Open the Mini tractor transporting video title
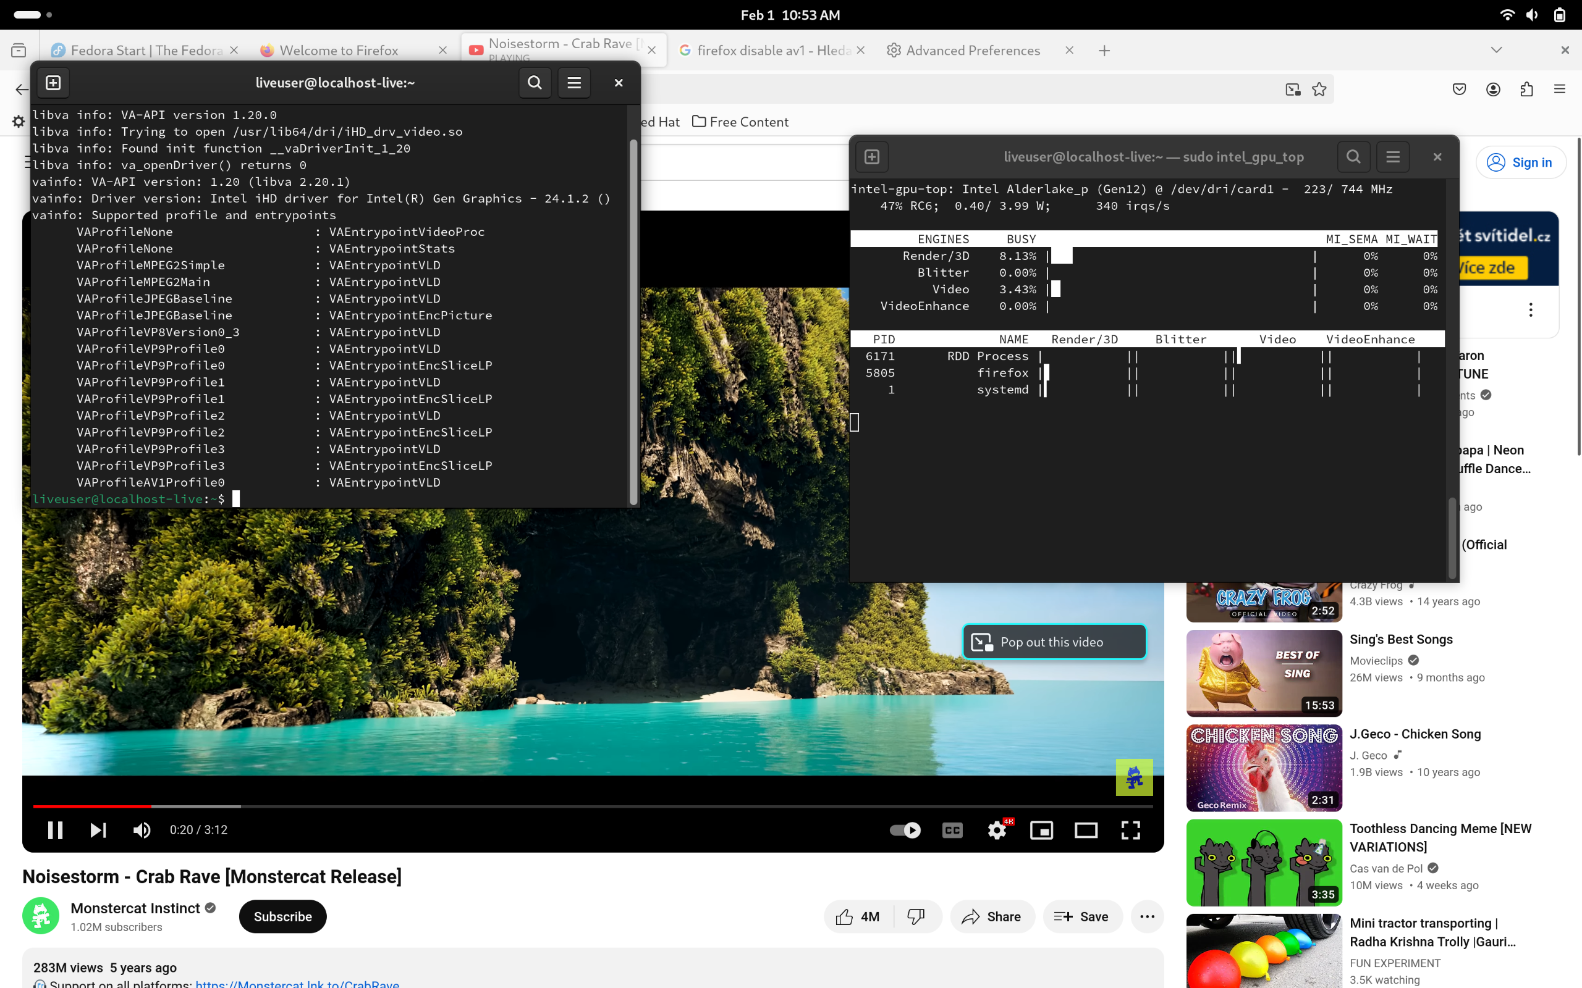The width and height of the screenshot is (1582, 988). click(x=1432, y=932)
